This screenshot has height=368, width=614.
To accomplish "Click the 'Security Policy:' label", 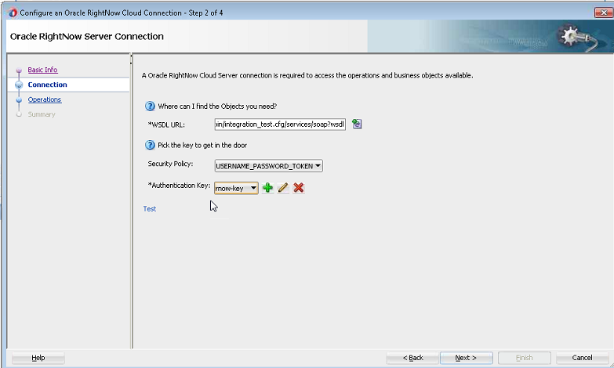I will click(x=170, y=164).
